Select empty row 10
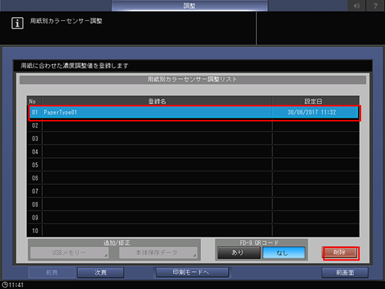 tap(194, 231)
